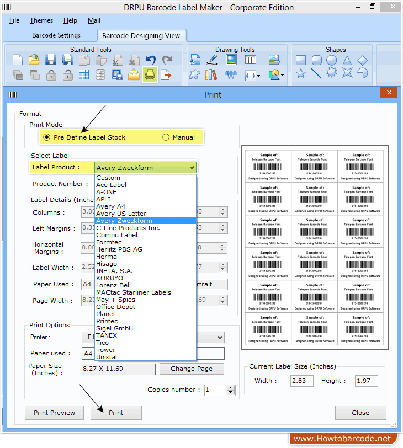This screenshot has height=448, width=403.
Task: Click the Paper Size inches field
Action: click(119, 369)
